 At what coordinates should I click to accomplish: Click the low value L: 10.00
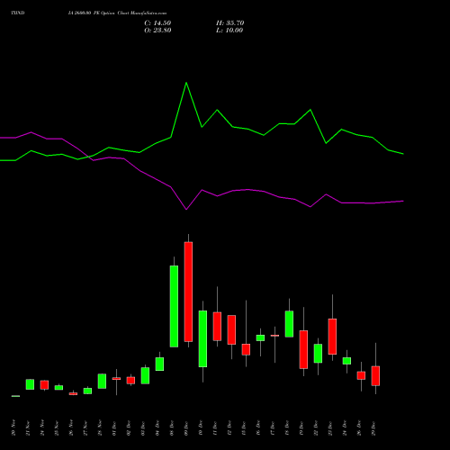[x=229, y=31]
